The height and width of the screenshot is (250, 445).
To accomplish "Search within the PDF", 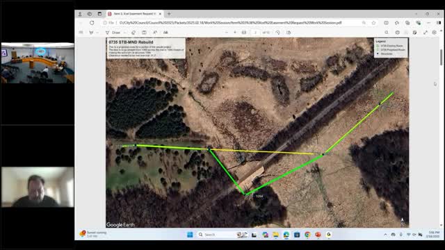I will tap(387, 33).
